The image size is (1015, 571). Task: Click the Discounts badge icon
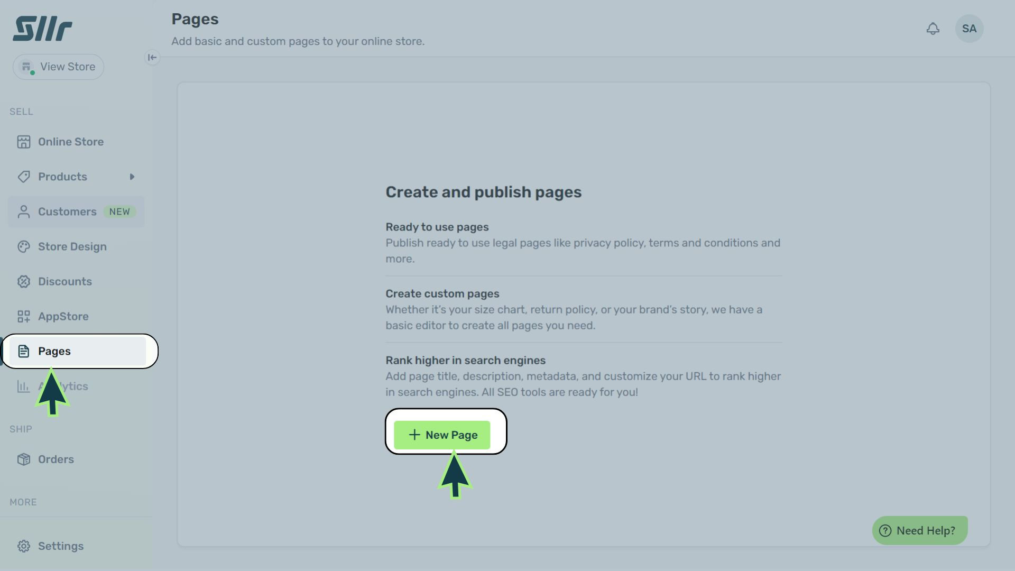pyautogui.click(x=24, y=281)
